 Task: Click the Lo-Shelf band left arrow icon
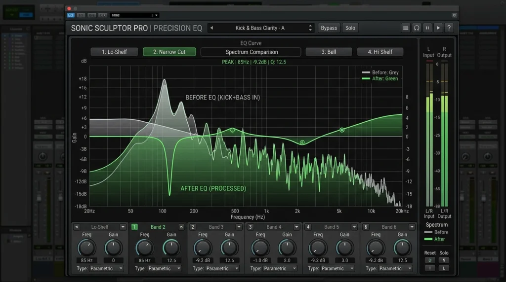(77, 227)
